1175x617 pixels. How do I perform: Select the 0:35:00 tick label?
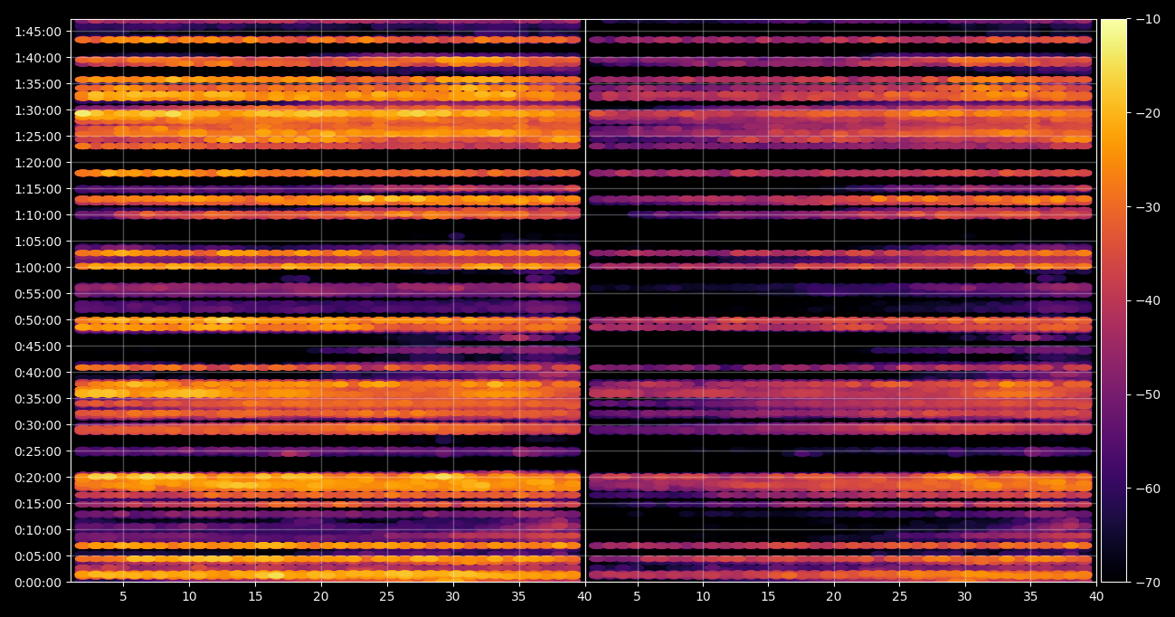coord(38,398)
